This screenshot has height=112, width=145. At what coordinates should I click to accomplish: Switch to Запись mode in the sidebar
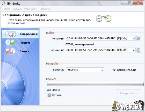click(20, 51)
